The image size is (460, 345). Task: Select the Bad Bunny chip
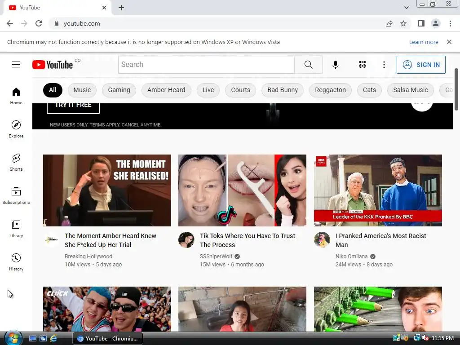(x=283, y=90)
